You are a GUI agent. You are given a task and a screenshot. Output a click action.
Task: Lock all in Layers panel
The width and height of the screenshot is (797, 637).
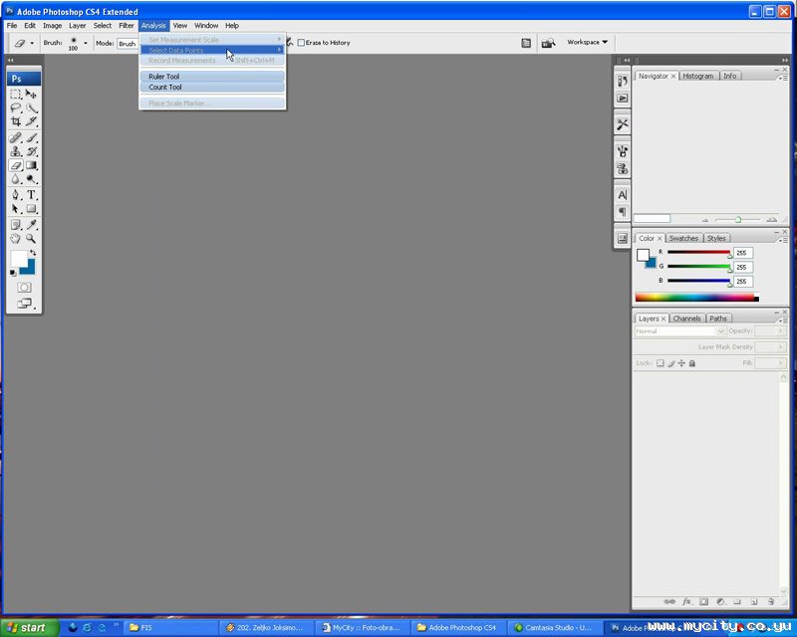pyautogui.click(x=691, y=363)
